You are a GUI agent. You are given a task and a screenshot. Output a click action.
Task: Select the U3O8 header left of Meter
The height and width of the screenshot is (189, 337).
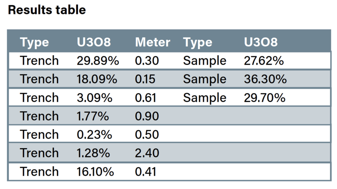pos(94,42)
